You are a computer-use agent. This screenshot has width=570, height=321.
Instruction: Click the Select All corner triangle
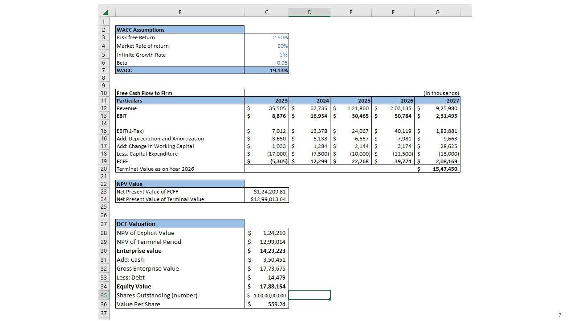click(105, 12)
